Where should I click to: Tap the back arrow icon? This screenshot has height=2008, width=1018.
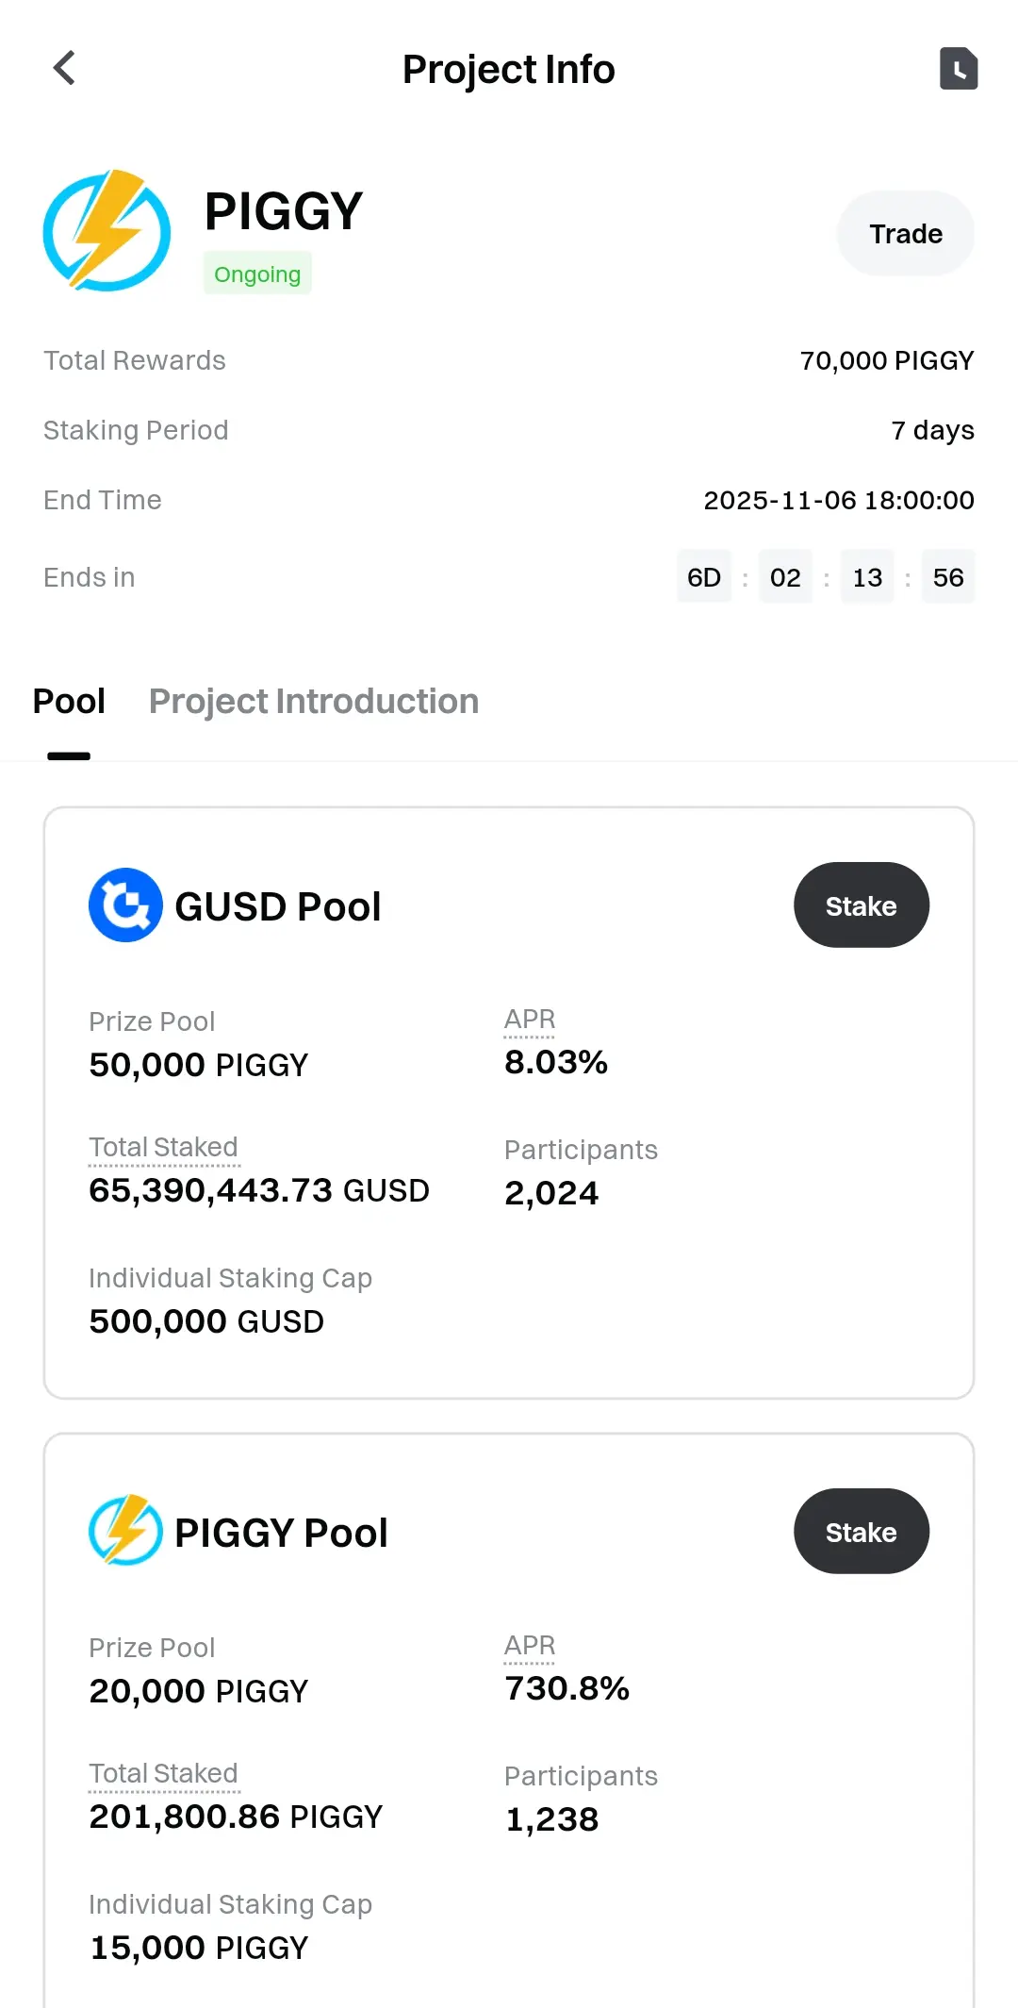(64, 68)
